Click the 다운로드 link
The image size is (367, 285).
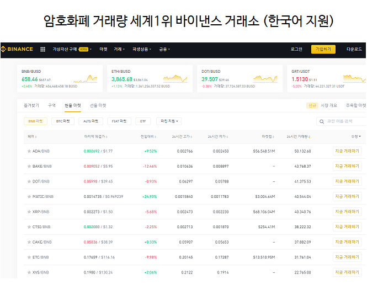tap(354, 49)
